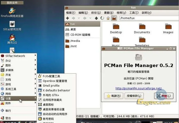Click the refresh reload icon
179x123 pixels.
click(102, 18)
